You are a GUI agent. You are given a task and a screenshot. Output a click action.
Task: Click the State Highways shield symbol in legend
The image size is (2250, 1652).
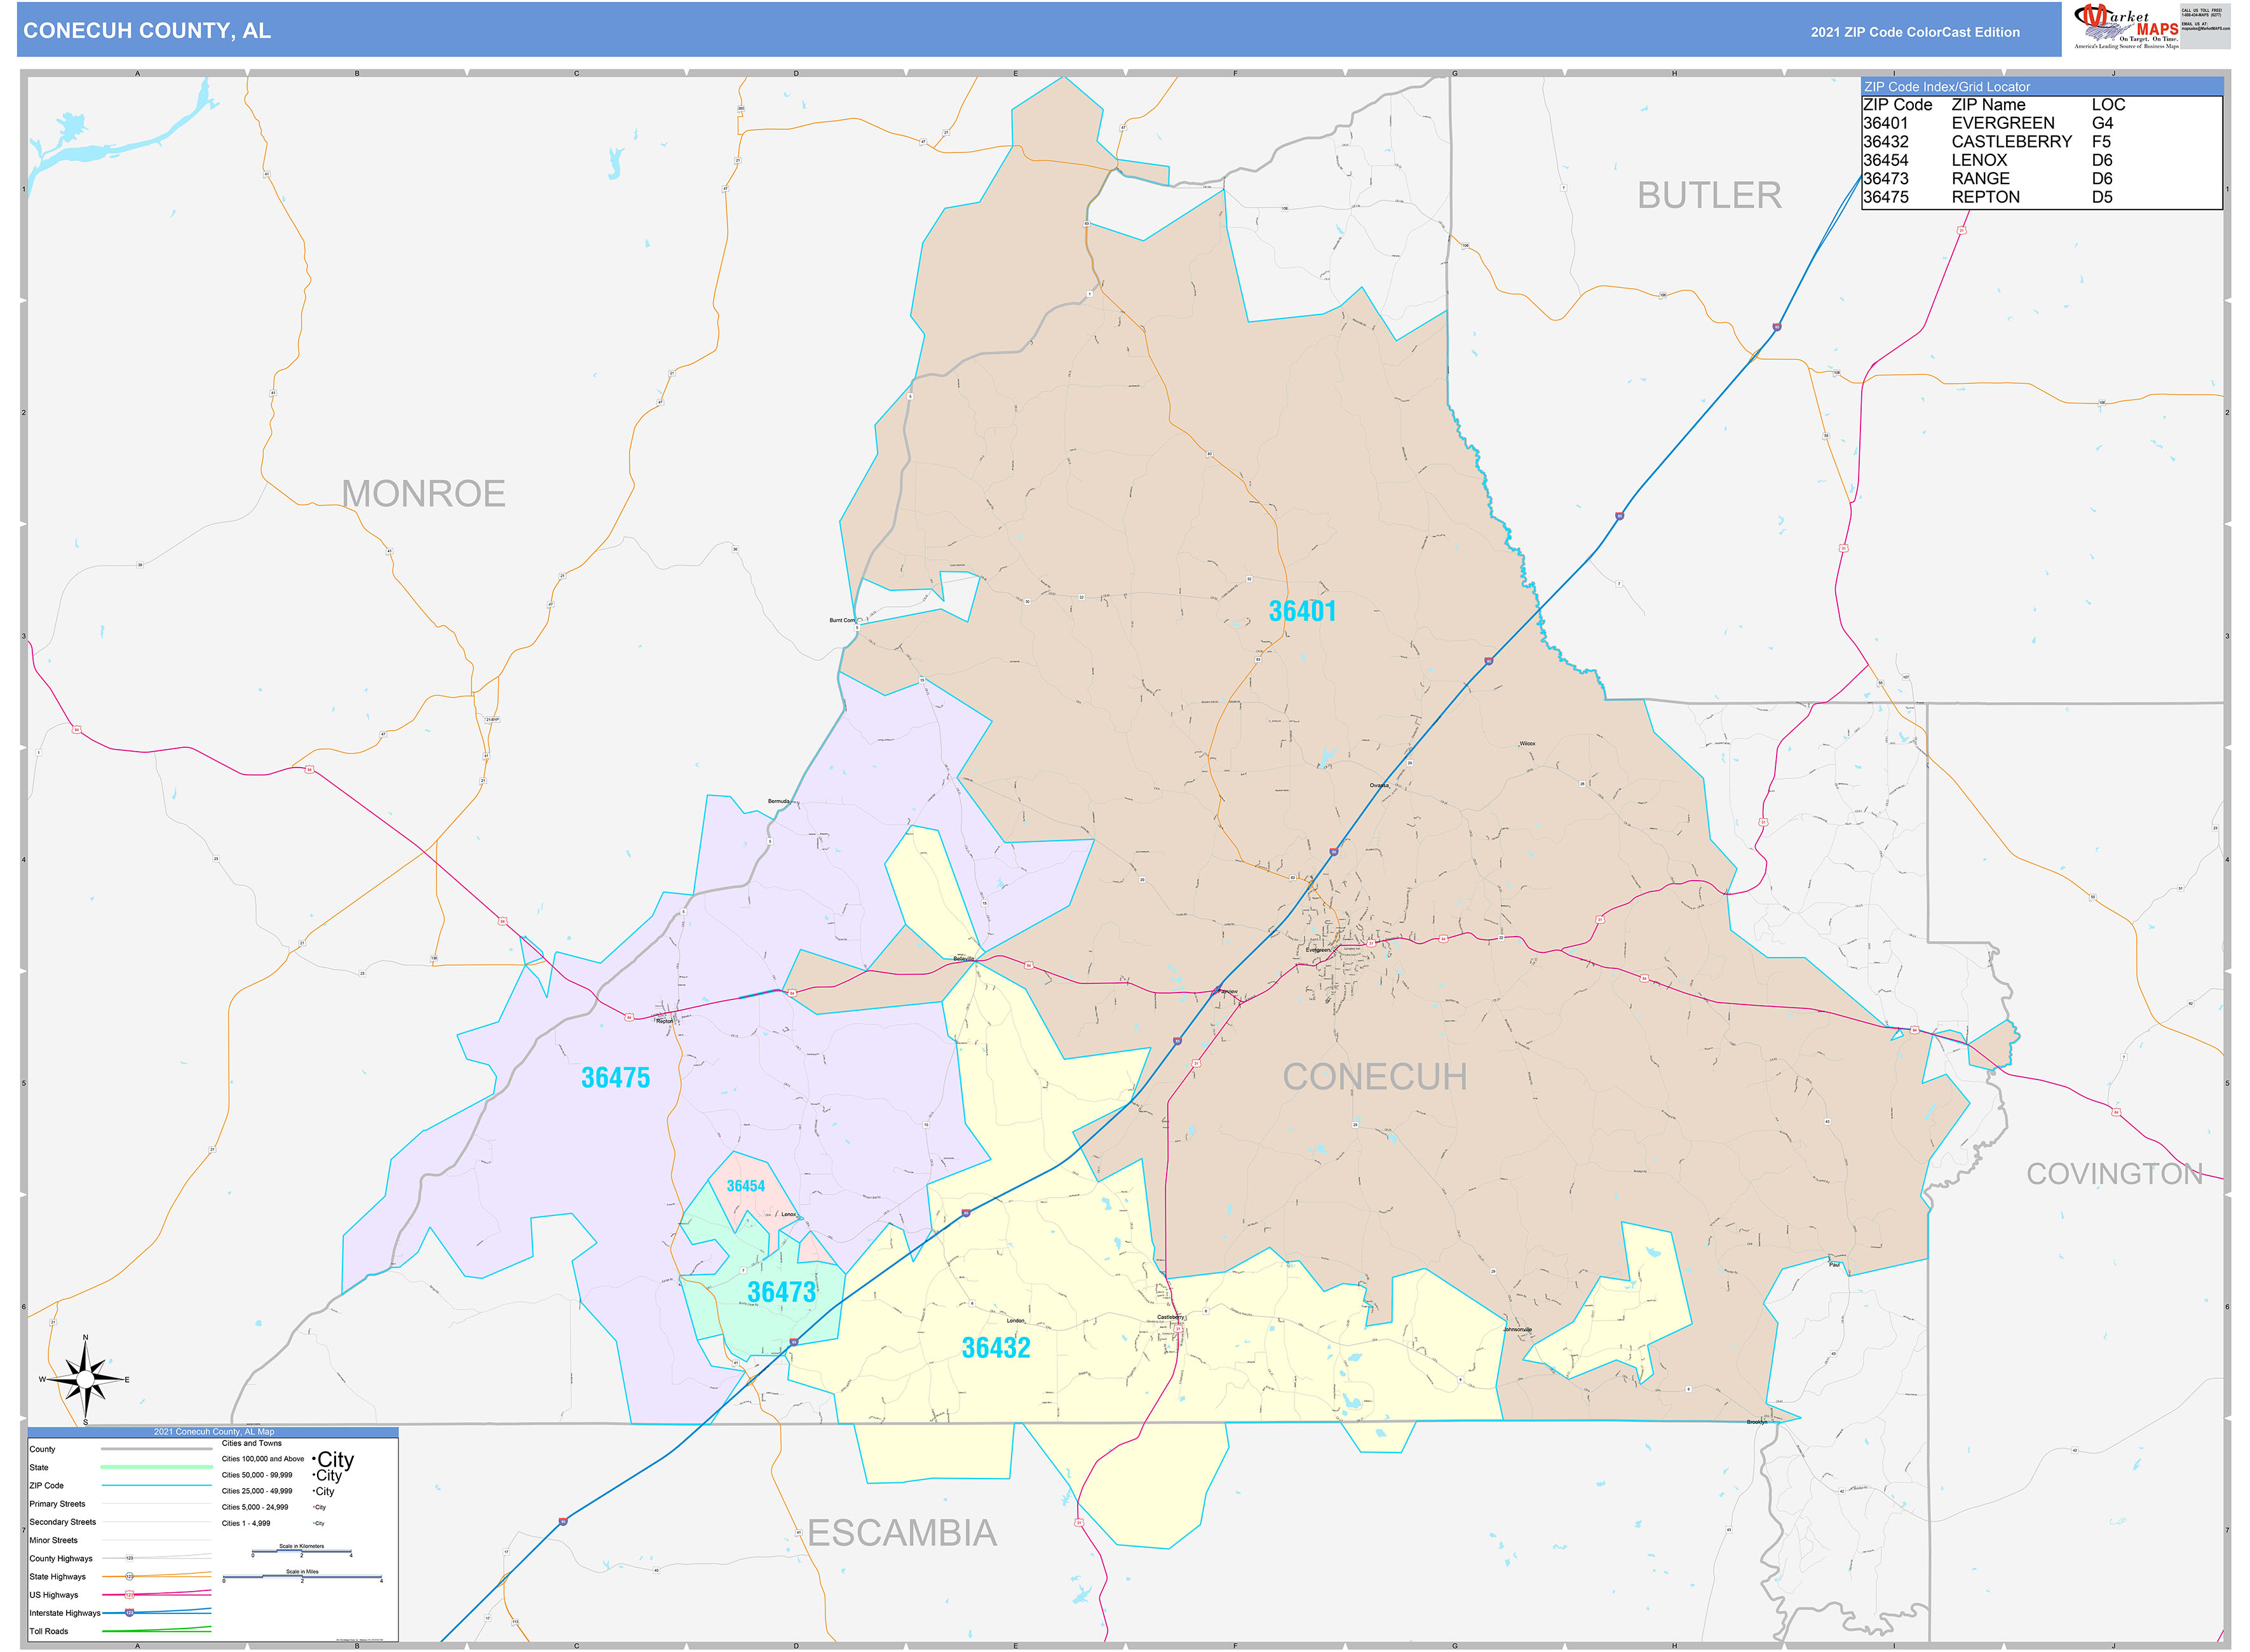coord(129,1577)
